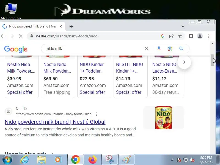This screenshot has width=220, height=165.
Task: Click the $63.50 price text
Action: point(51,79)
